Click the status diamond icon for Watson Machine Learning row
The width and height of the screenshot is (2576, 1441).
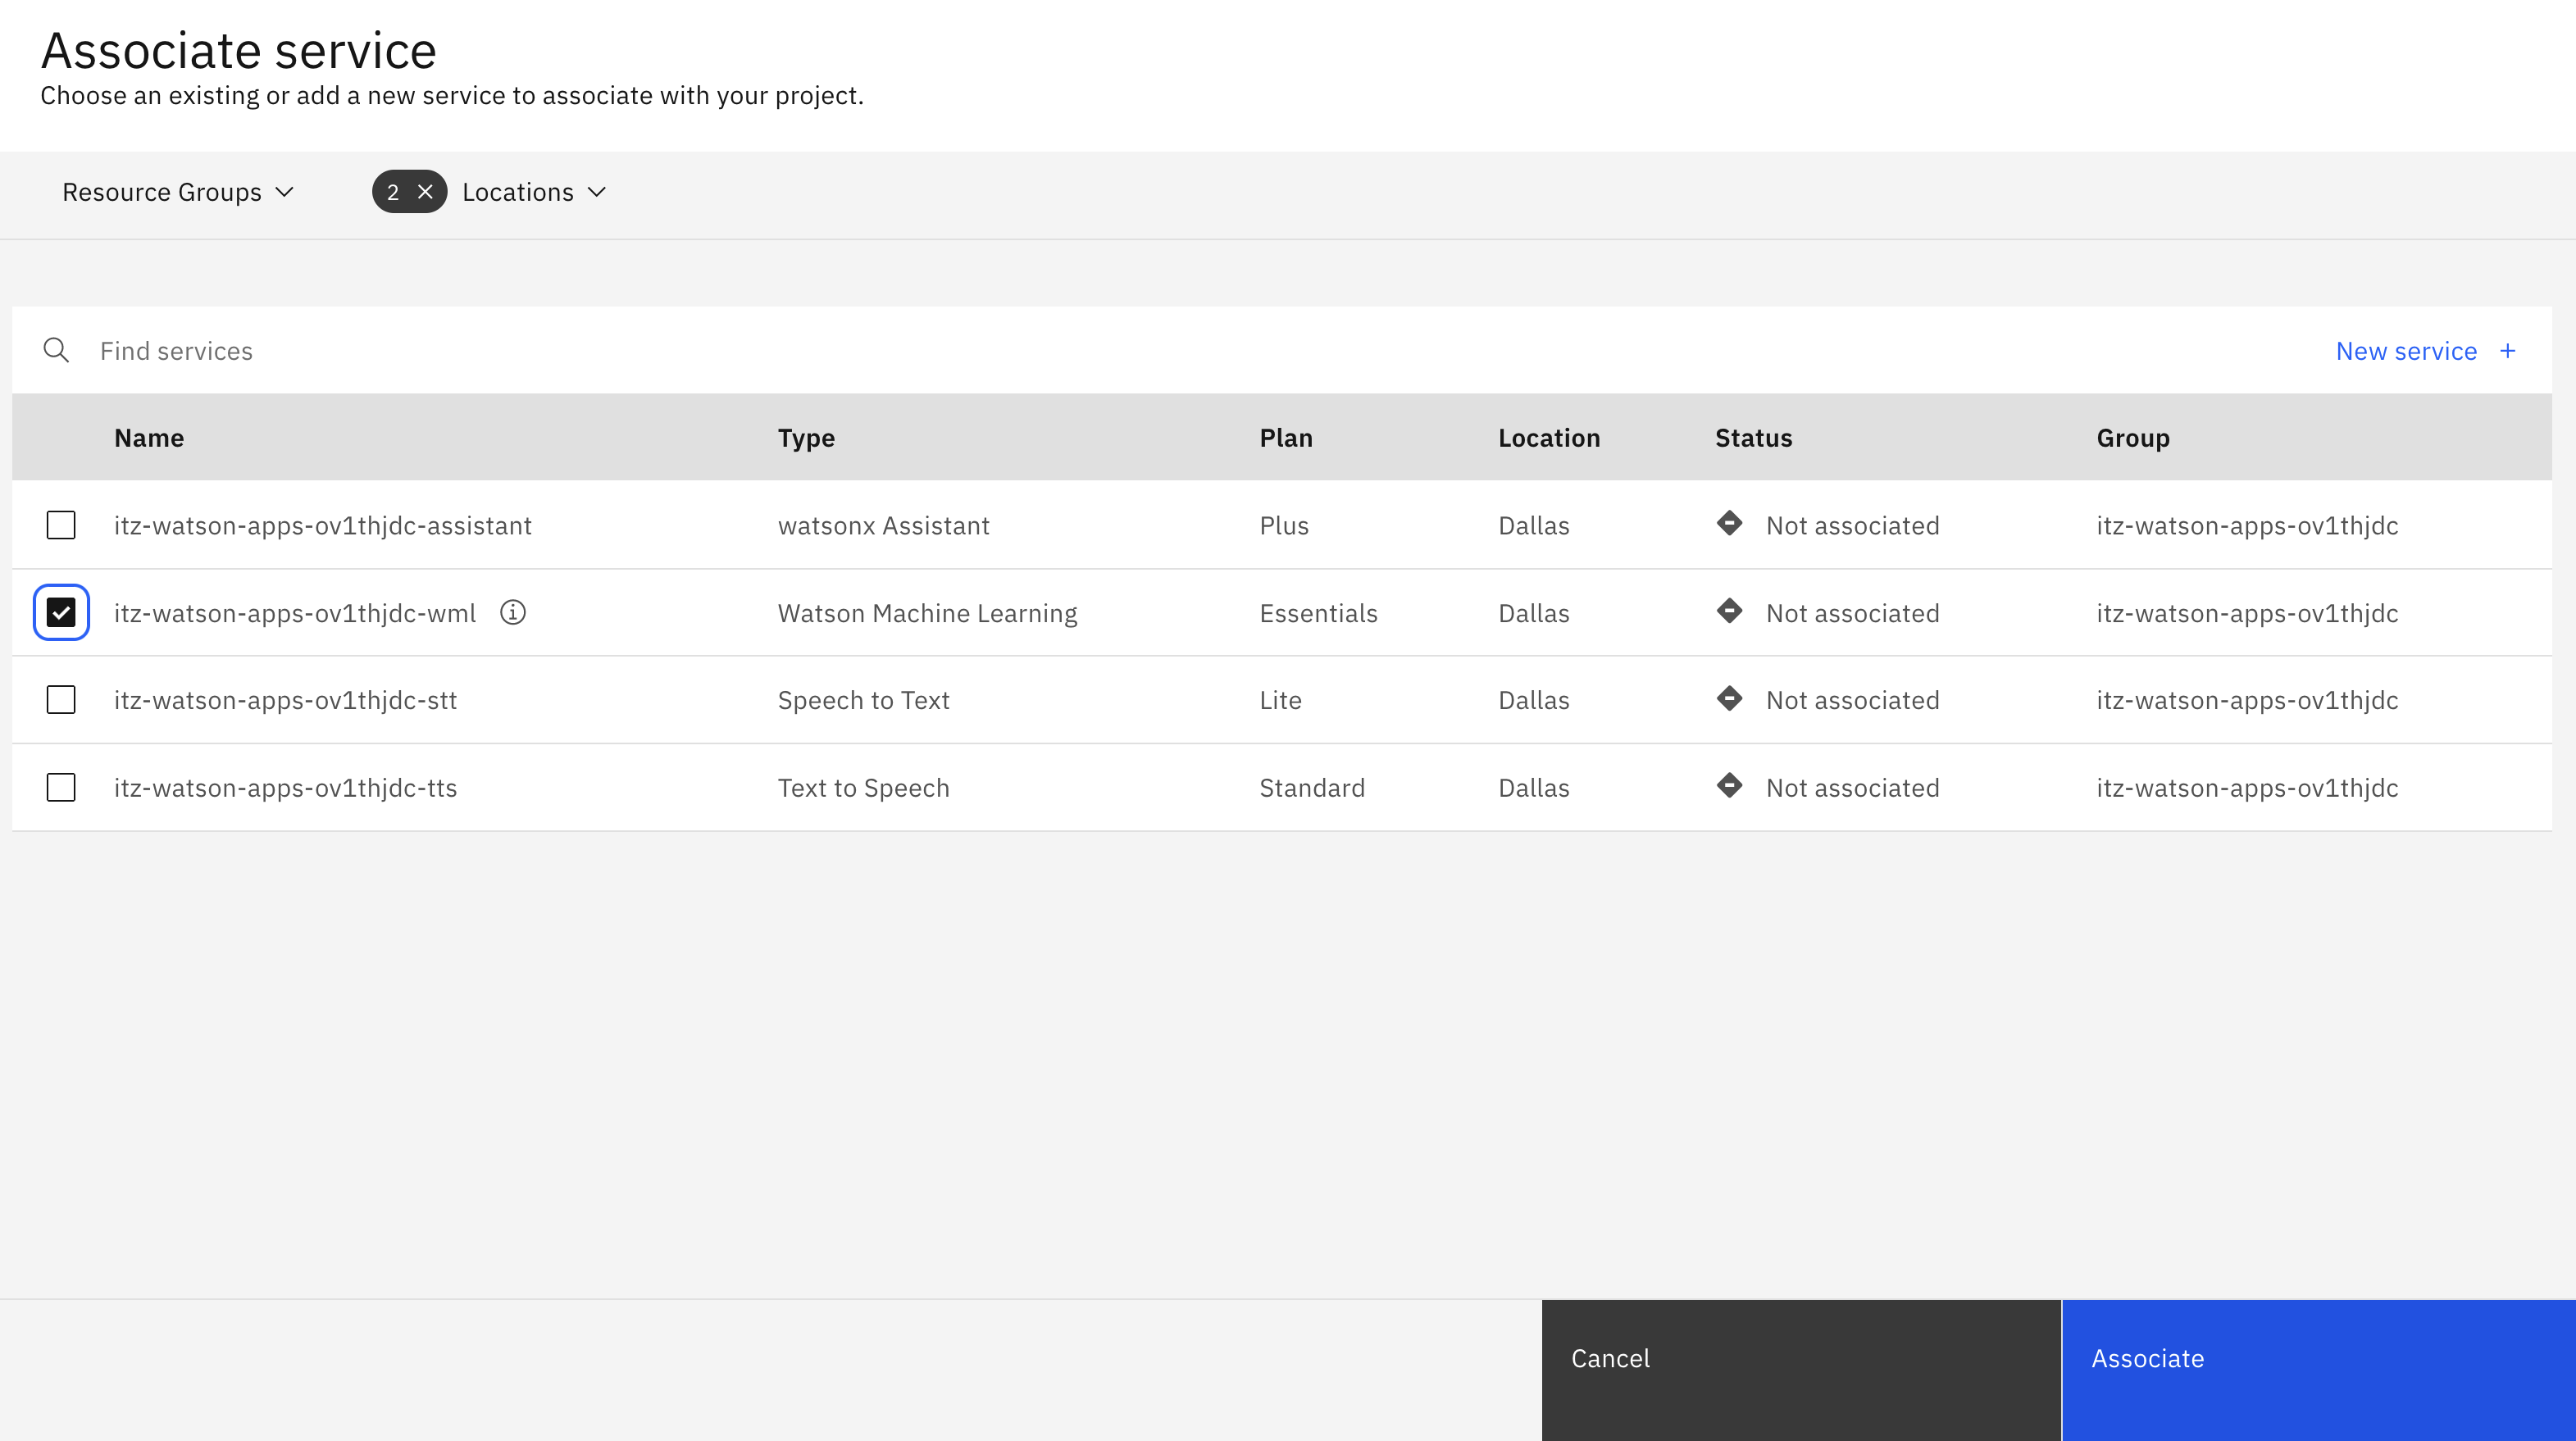(x=1731, y=611)
